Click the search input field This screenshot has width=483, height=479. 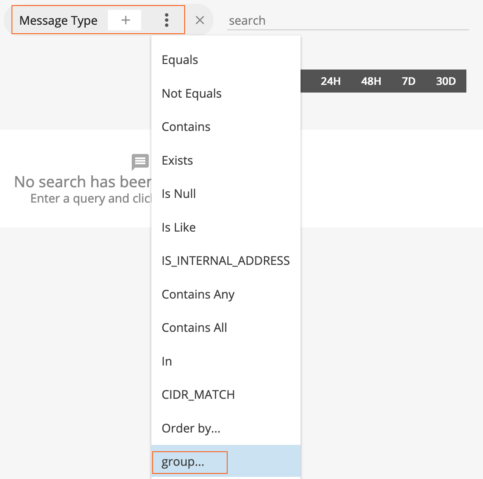347,20
